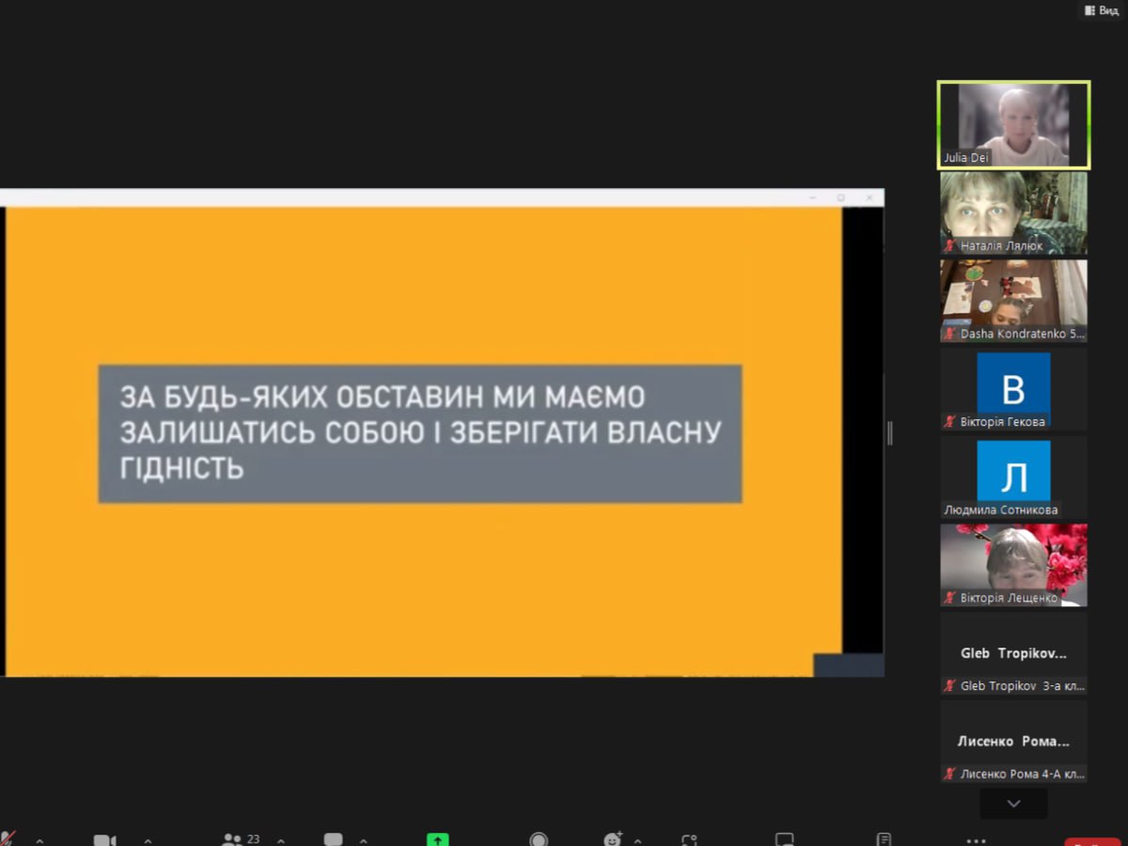Click the red End meeting button
1128x846 pixels.
1092,840
